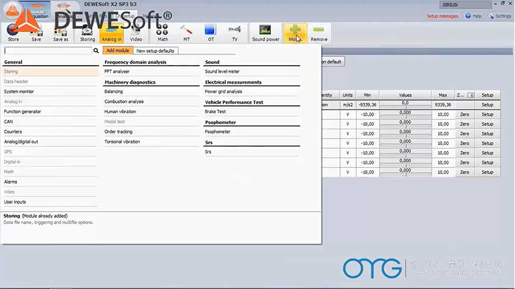
Task: Open Settings in top right
Action: click(x=499, y=16)
